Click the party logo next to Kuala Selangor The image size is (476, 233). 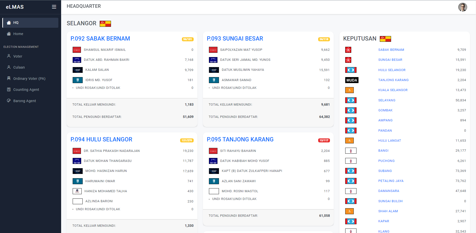tap(349, 90)
